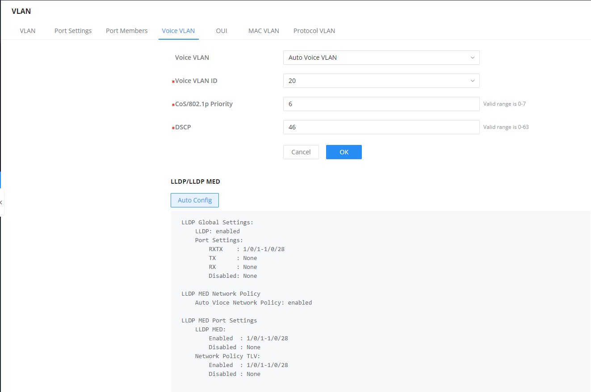Cancel the Voice VLAN changes
Image resolution: width=591 pixels, height=392 pixels.
[x=301, y=152]
